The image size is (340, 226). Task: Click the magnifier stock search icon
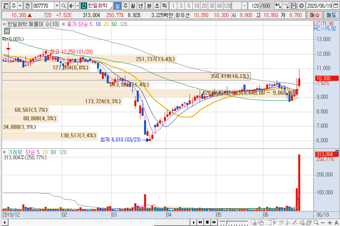(64, 6)
